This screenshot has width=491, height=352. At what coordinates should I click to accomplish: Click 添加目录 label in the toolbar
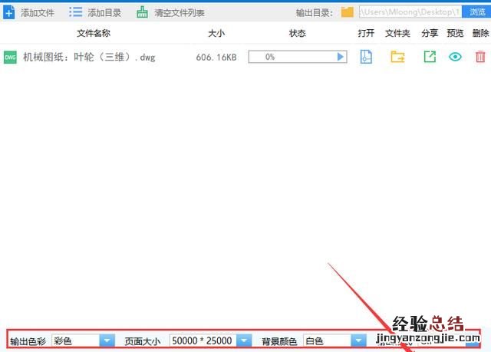click(104, 13)
